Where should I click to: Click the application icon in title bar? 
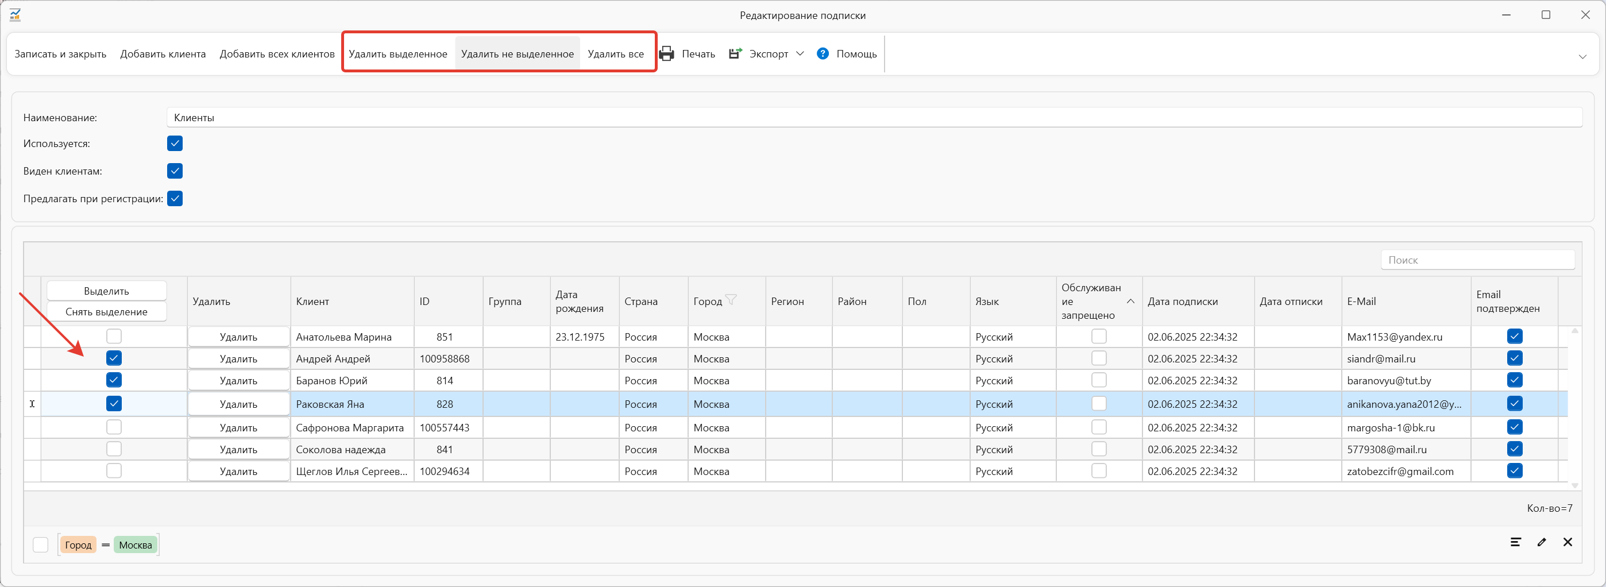(15, 15)
